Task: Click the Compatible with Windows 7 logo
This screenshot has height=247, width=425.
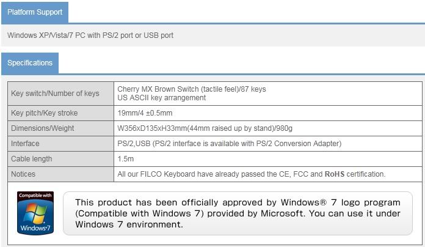Action: click(35, 213)
